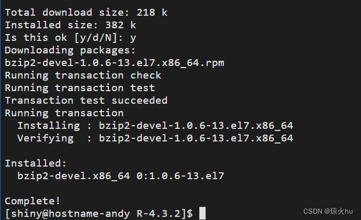Image resolution: width=361 pixels, height=220 pixels.
Task: Click the "Transaction test succeeded" line
Action: coord(86,101)
